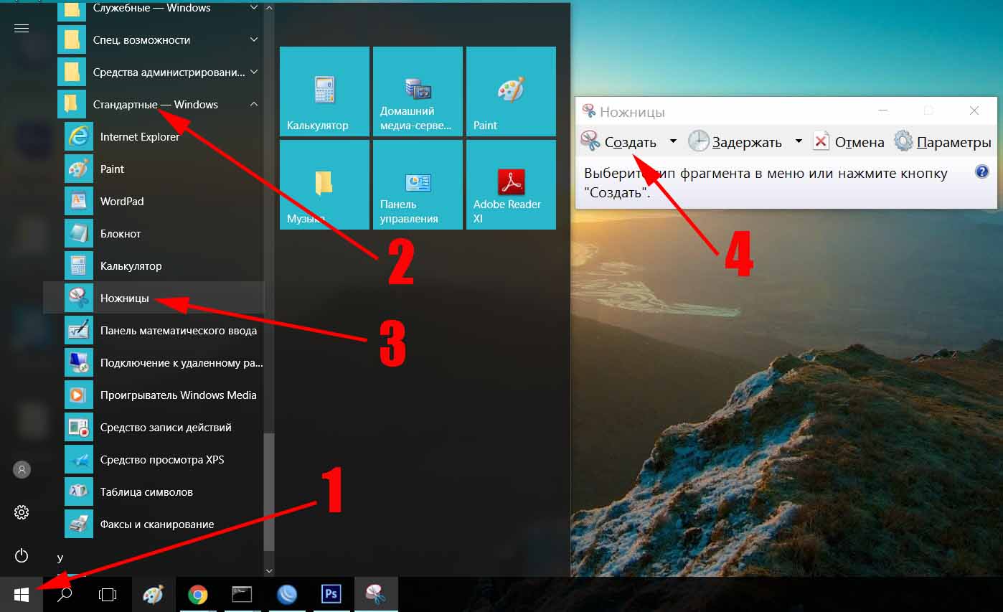Close the Ножницы window
The image size is (1003, 612).
tap(974, 110)
